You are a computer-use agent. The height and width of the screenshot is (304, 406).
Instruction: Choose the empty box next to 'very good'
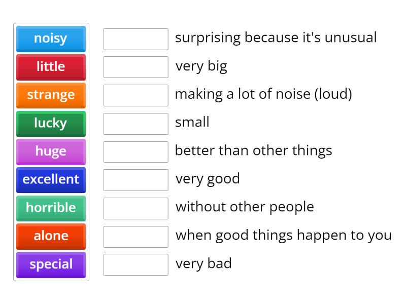click(x=136, y=180)
